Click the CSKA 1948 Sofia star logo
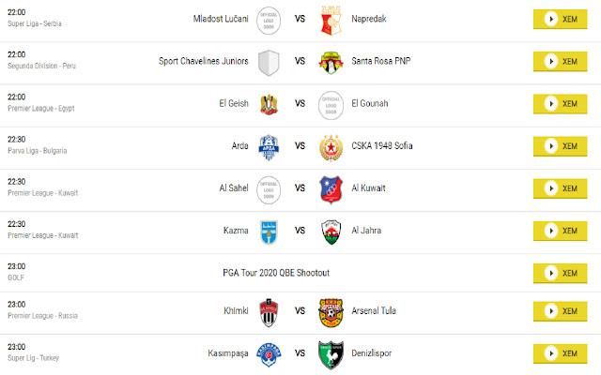 point(331,147)
